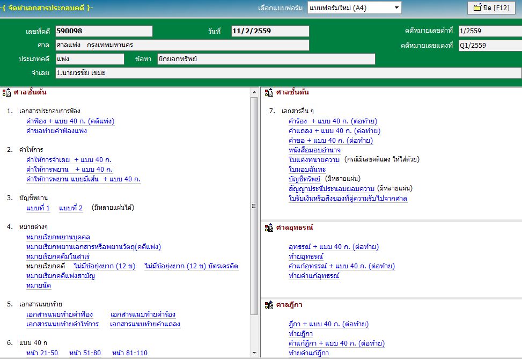Click the จำเลย field with นายวรชัย เขมะ
The image size is (522, 359).
(x=289, y=73)
